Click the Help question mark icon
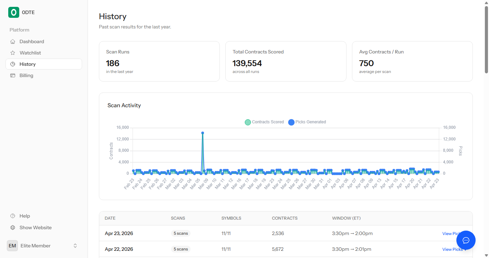 point(13,216)
